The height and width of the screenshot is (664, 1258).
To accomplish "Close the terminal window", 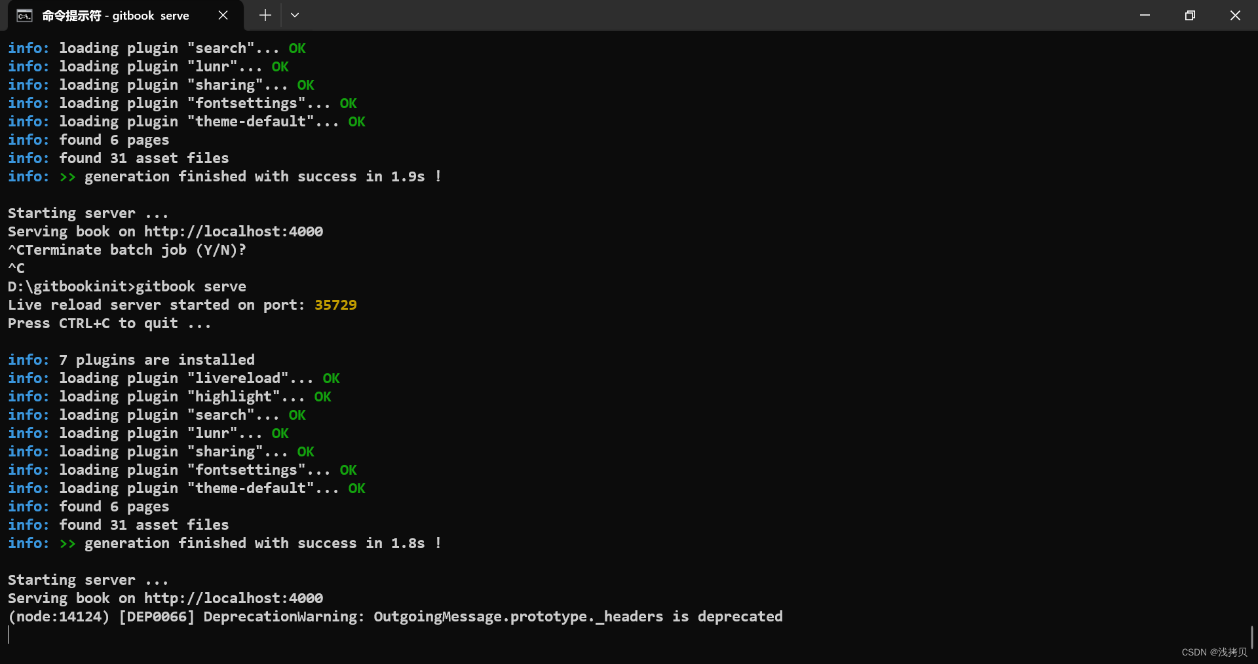I will [1235, 15].
